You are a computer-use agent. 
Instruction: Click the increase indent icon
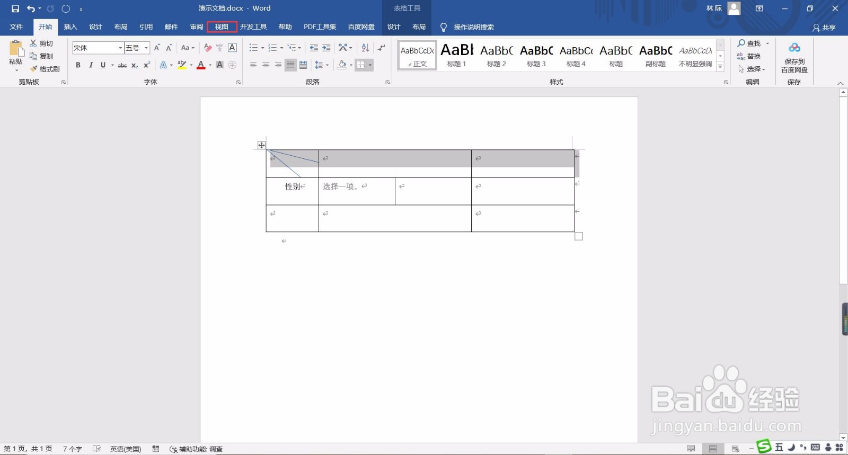[x=326, y=48]
